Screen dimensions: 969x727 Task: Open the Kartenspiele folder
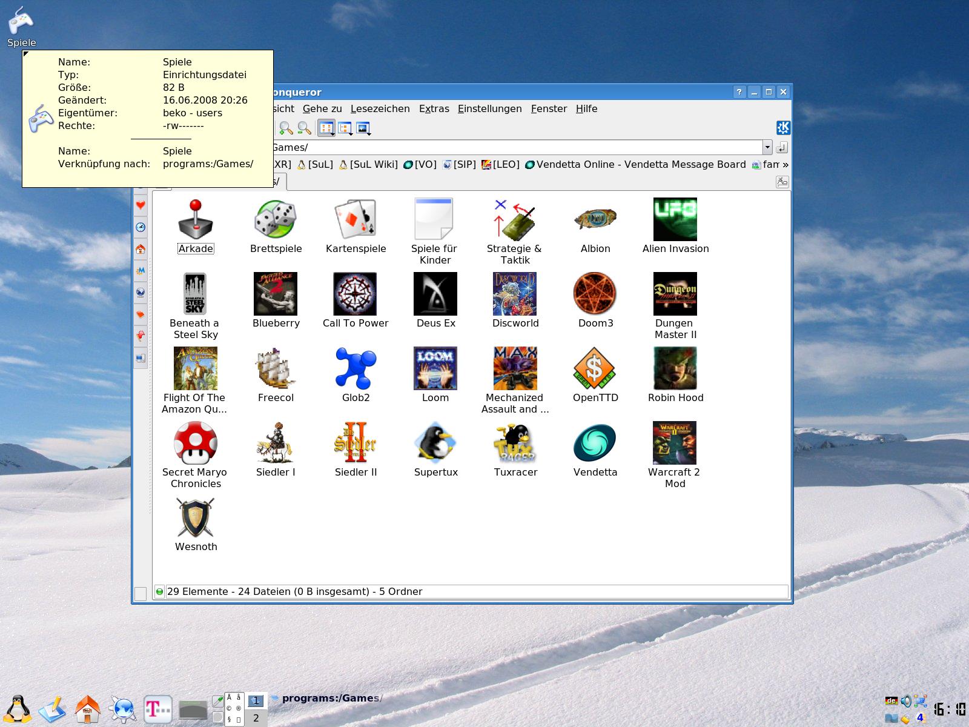click(356, 226)
